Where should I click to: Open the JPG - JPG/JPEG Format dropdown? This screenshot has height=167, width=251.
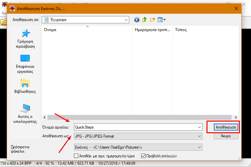138,136
